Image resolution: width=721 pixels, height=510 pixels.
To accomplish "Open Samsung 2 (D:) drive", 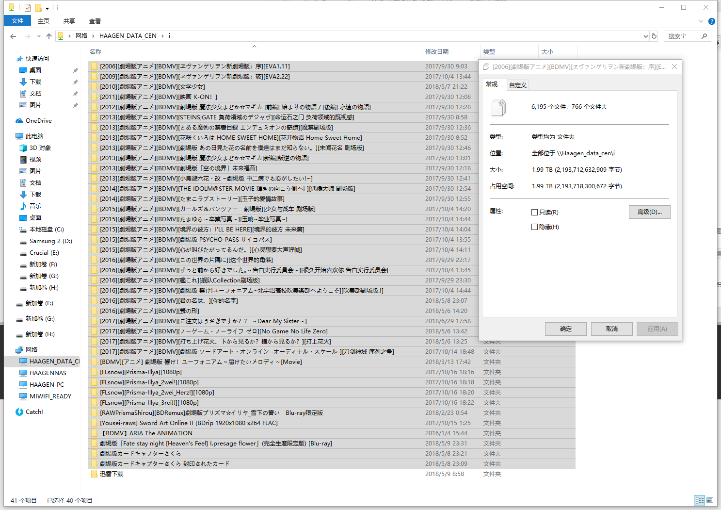I will coord(50,241).
